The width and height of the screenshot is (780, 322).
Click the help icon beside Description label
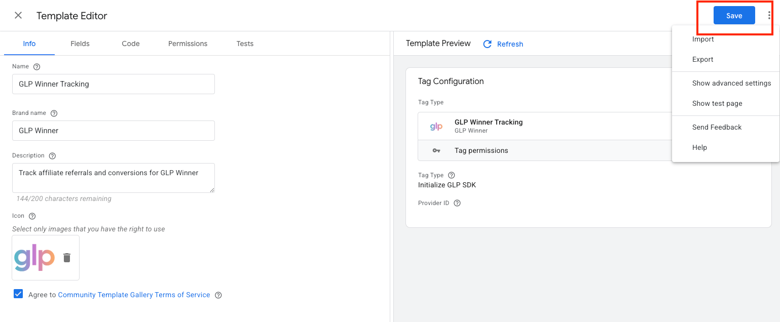52,156
